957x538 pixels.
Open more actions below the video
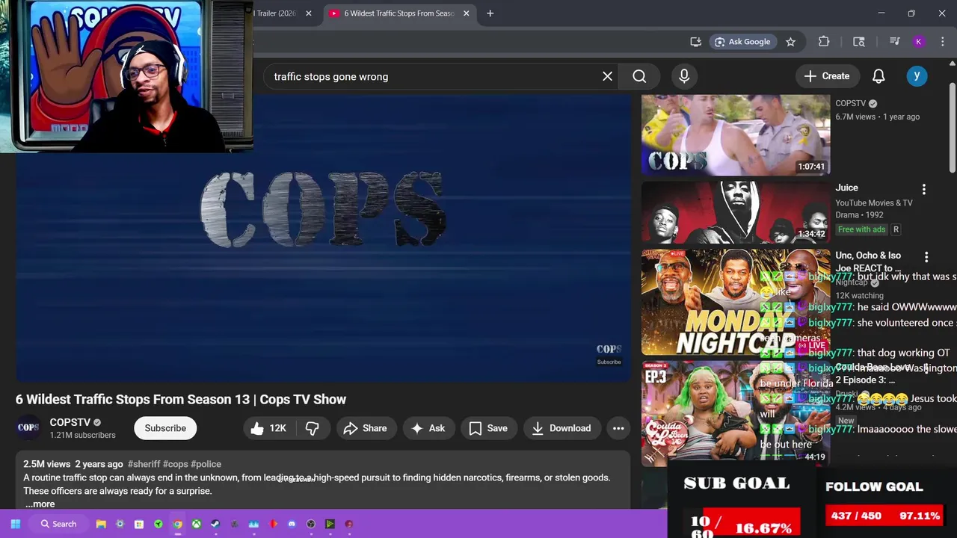coord(618,428)
